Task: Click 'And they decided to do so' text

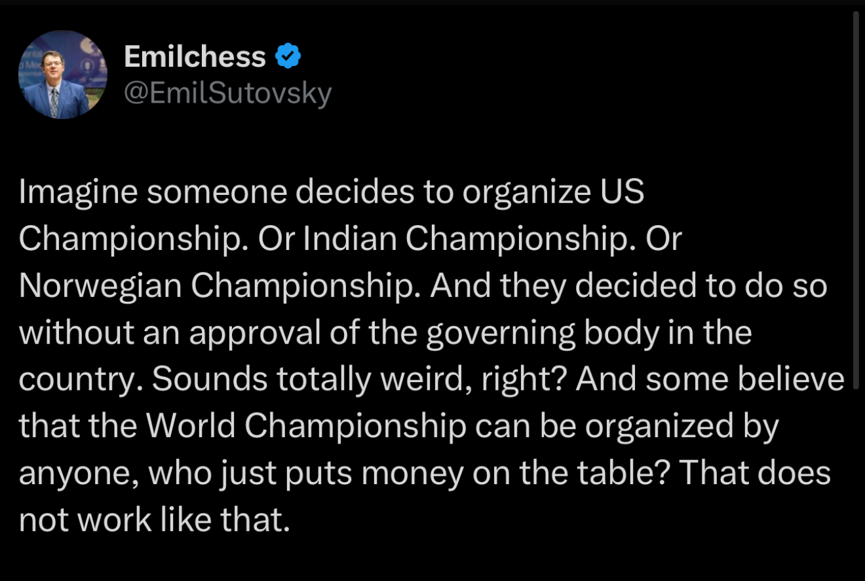Action: click(x=629, y=287)
